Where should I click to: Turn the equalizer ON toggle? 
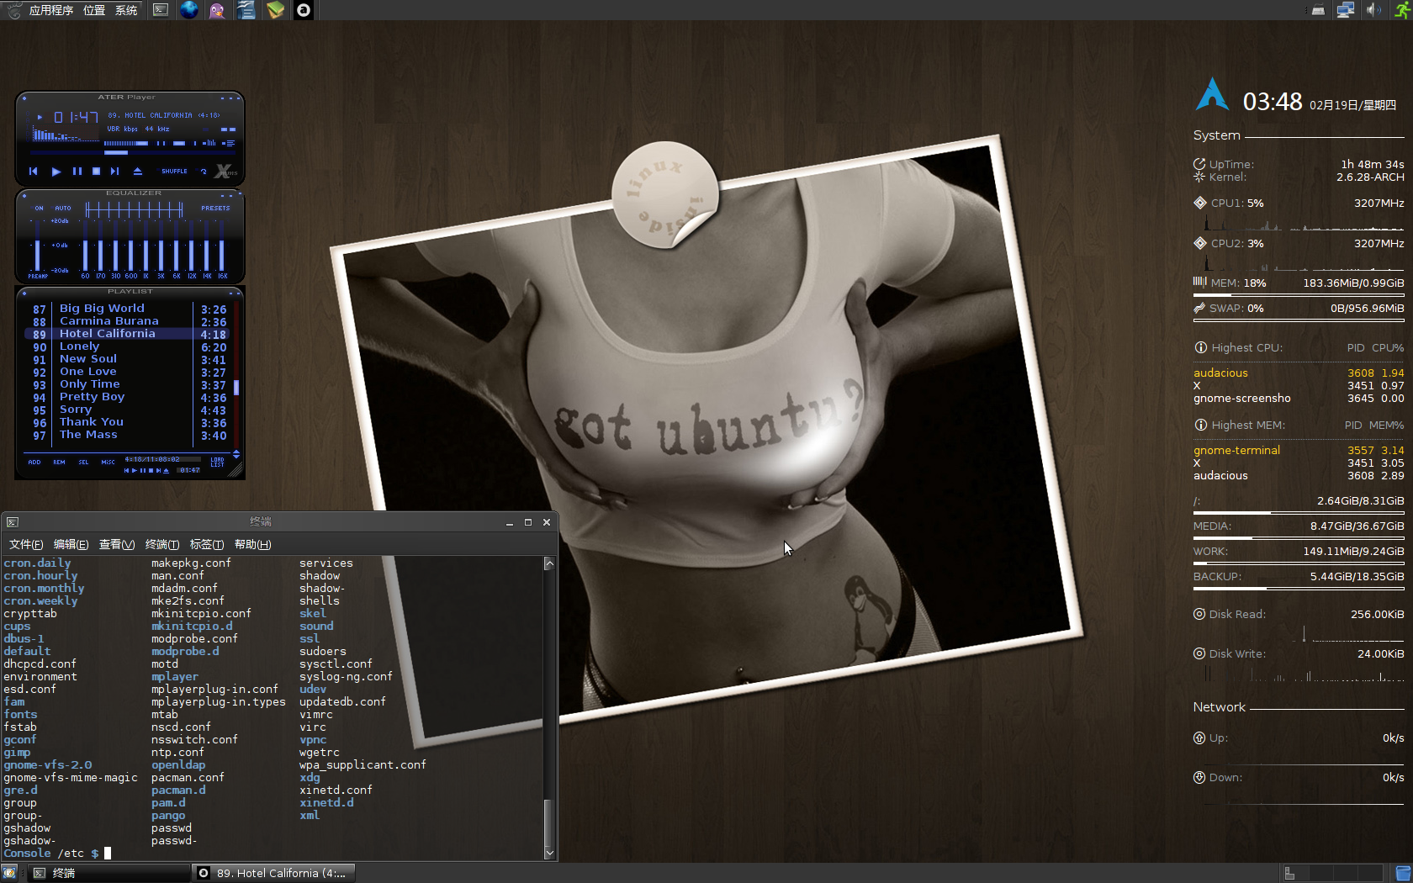[x=39, y=208]
